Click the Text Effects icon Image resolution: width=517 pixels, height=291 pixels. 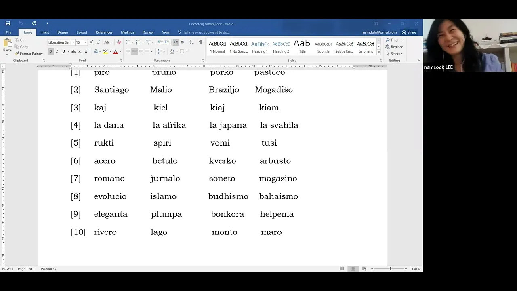[96, 51]
